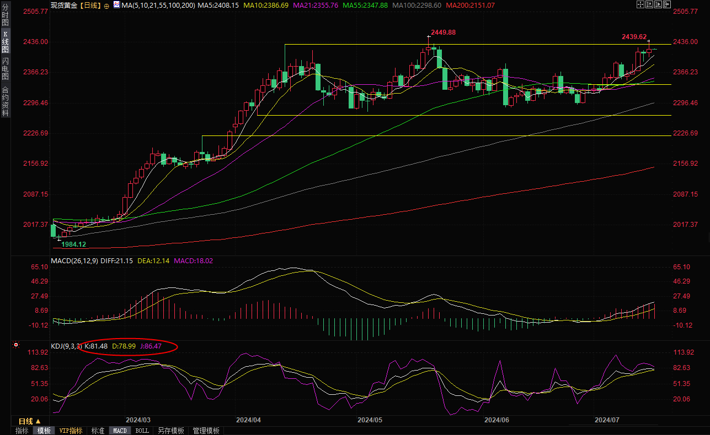This screenshot has width=710, height=435.
Task: Click the crosshair cursor icon at top right
Action: [x=640, y=4]
